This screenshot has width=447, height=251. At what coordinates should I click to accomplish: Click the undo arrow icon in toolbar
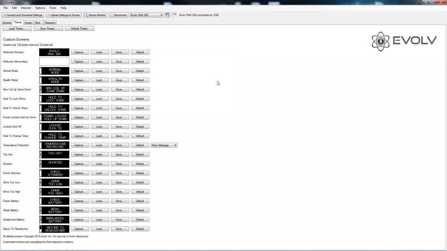pos(167,15)
